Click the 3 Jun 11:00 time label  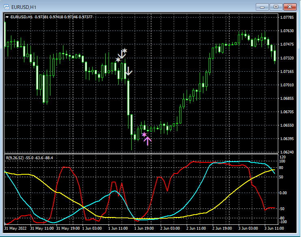click(274, 228)
